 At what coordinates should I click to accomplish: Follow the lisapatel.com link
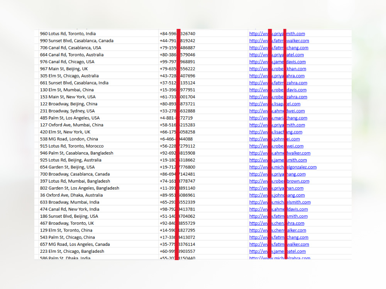(275, 104)
